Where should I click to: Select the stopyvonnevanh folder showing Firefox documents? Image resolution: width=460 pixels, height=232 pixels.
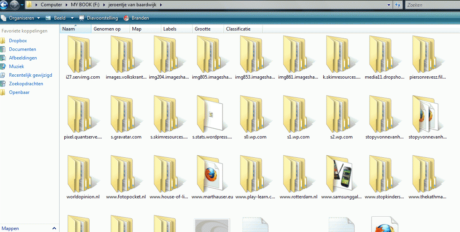coord(428,117)
